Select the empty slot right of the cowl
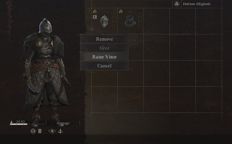The image size is (232, 144). point(157,21)
